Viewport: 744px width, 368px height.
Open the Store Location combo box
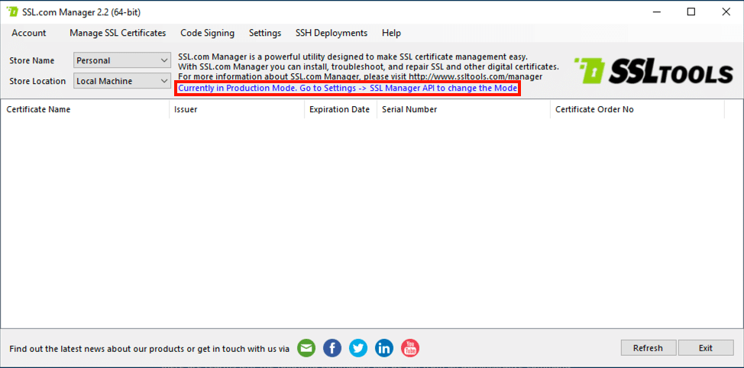pyautogui.click(x=122, y=81)
